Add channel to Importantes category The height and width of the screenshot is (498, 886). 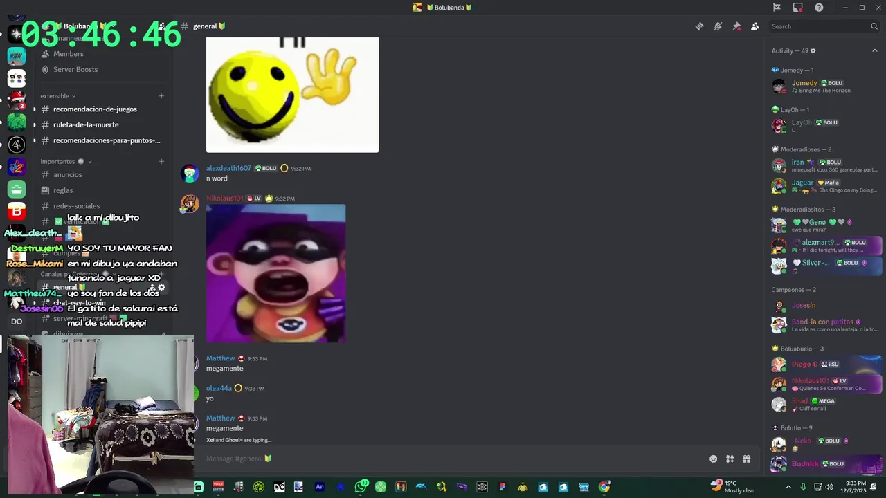(161, 161)
